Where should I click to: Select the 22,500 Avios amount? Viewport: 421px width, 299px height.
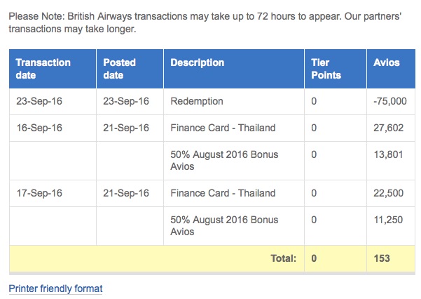pyautogui.click(x=389, y=193)
